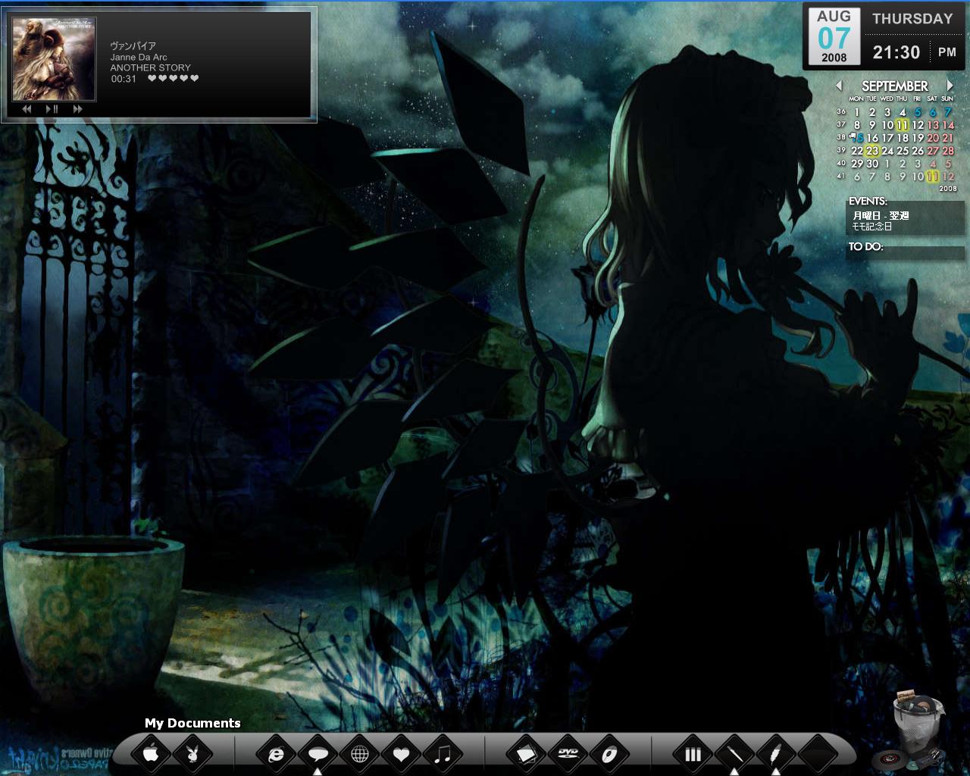Click the AUG 07 2008 date tile
The height and width of the screenshot is (776, 970).
point(834,36)
